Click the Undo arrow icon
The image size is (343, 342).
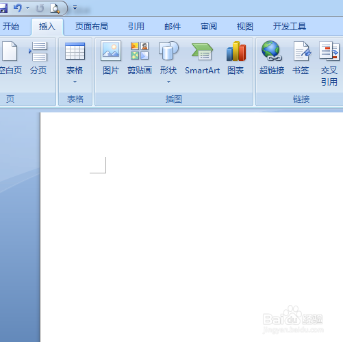(18, 8)
